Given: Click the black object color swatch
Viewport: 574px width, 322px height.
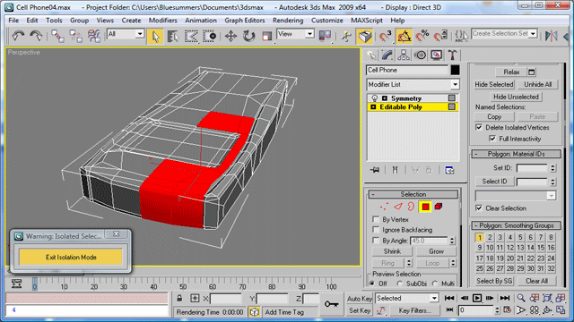Looking at the screenshot, I should [455, 70].
